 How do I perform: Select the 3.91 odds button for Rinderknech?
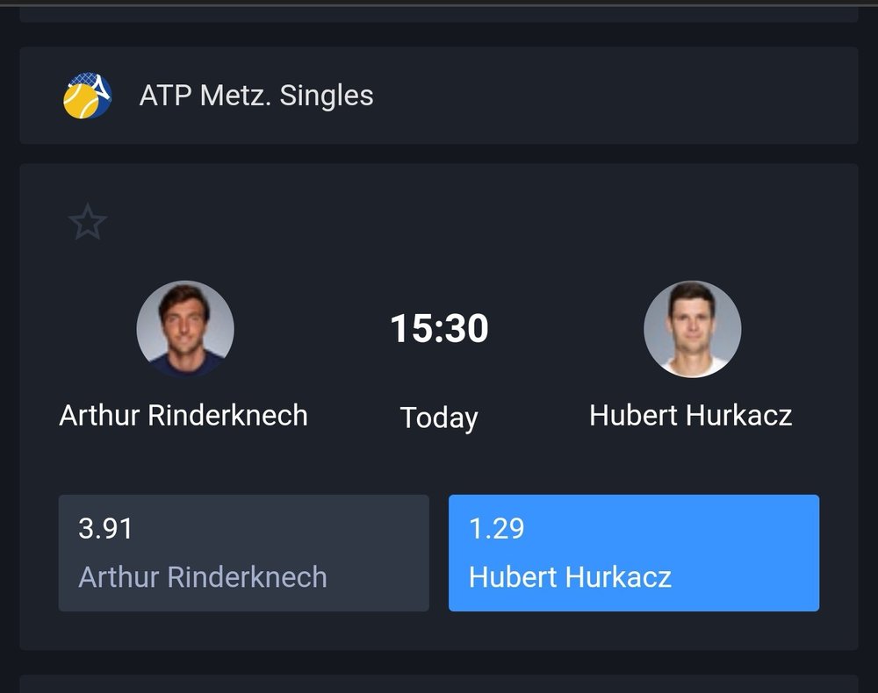click(x=243, y=553)
